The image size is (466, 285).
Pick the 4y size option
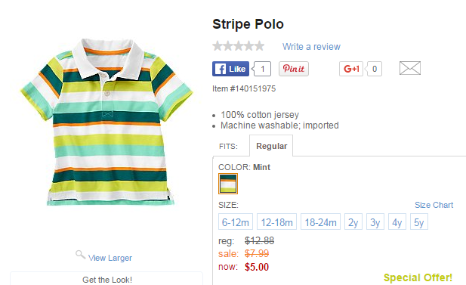(x=397, y=221)
